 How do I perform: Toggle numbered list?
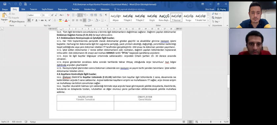point(79,15)
